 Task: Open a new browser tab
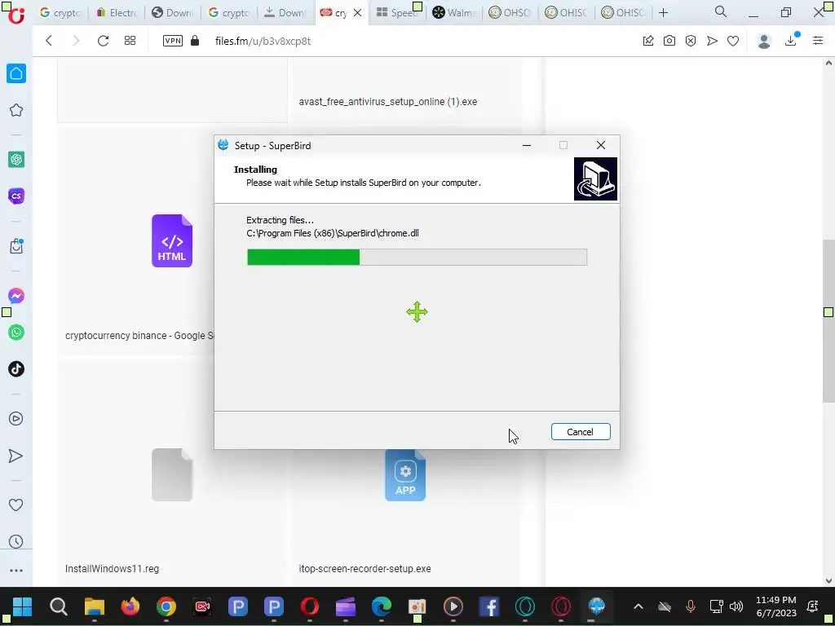tap(663, 13)
